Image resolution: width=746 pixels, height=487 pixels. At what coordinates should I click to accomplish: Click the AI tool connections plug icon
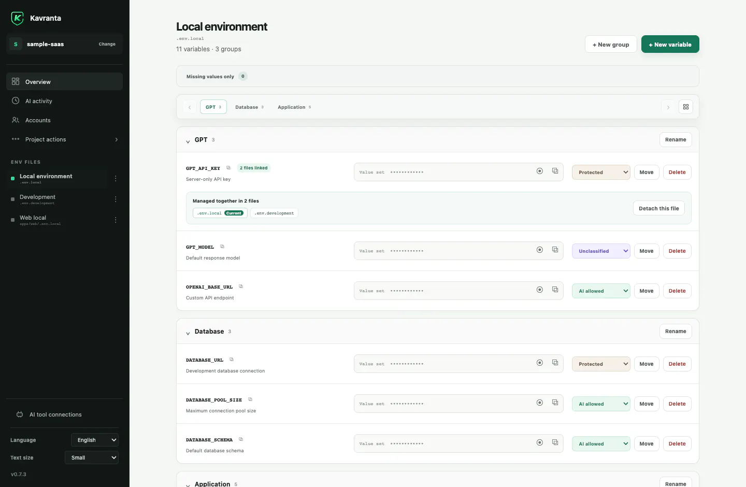(20, 414)
